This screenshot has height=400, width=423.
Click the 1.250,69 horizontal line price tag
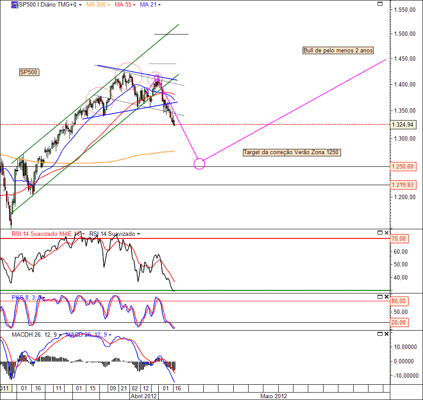(x=403, y=166)
